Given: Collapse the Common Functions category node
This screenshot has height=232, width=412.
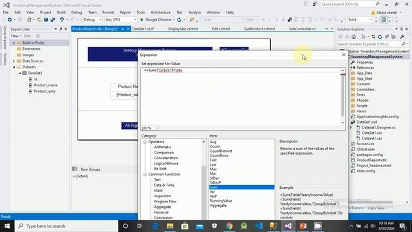Looking at the screenshot, I should pyautogui.click(x=145, y=175).
